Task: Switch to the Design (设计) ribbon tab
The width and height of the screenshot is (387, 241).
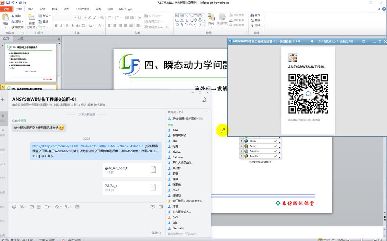Action: click(43, 9)
